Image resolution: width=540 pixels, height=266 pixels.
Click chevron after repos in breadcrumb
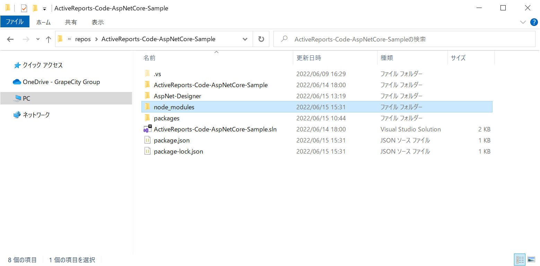click(96, 39)
